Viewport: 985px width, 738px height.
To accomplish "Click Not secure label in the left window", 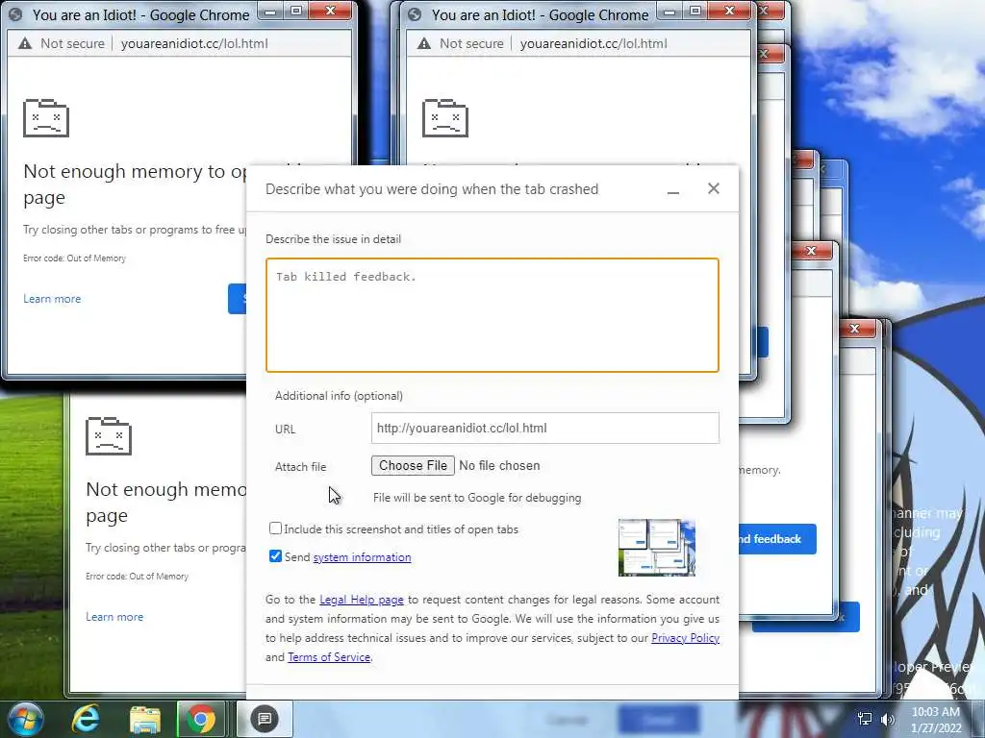I will coord(72,43).
